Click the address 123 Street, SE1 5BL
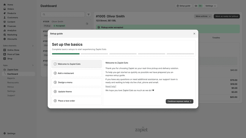Viewport: 246px width, 138px height. tap(106, 21)
